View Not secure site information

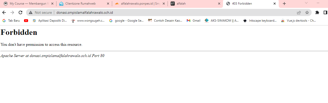40,12
